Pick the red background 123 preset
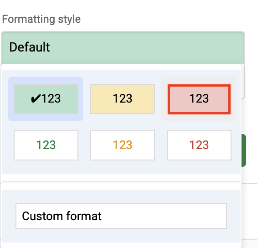This screenshot has height=248, width=257. (x=199, y=99)
